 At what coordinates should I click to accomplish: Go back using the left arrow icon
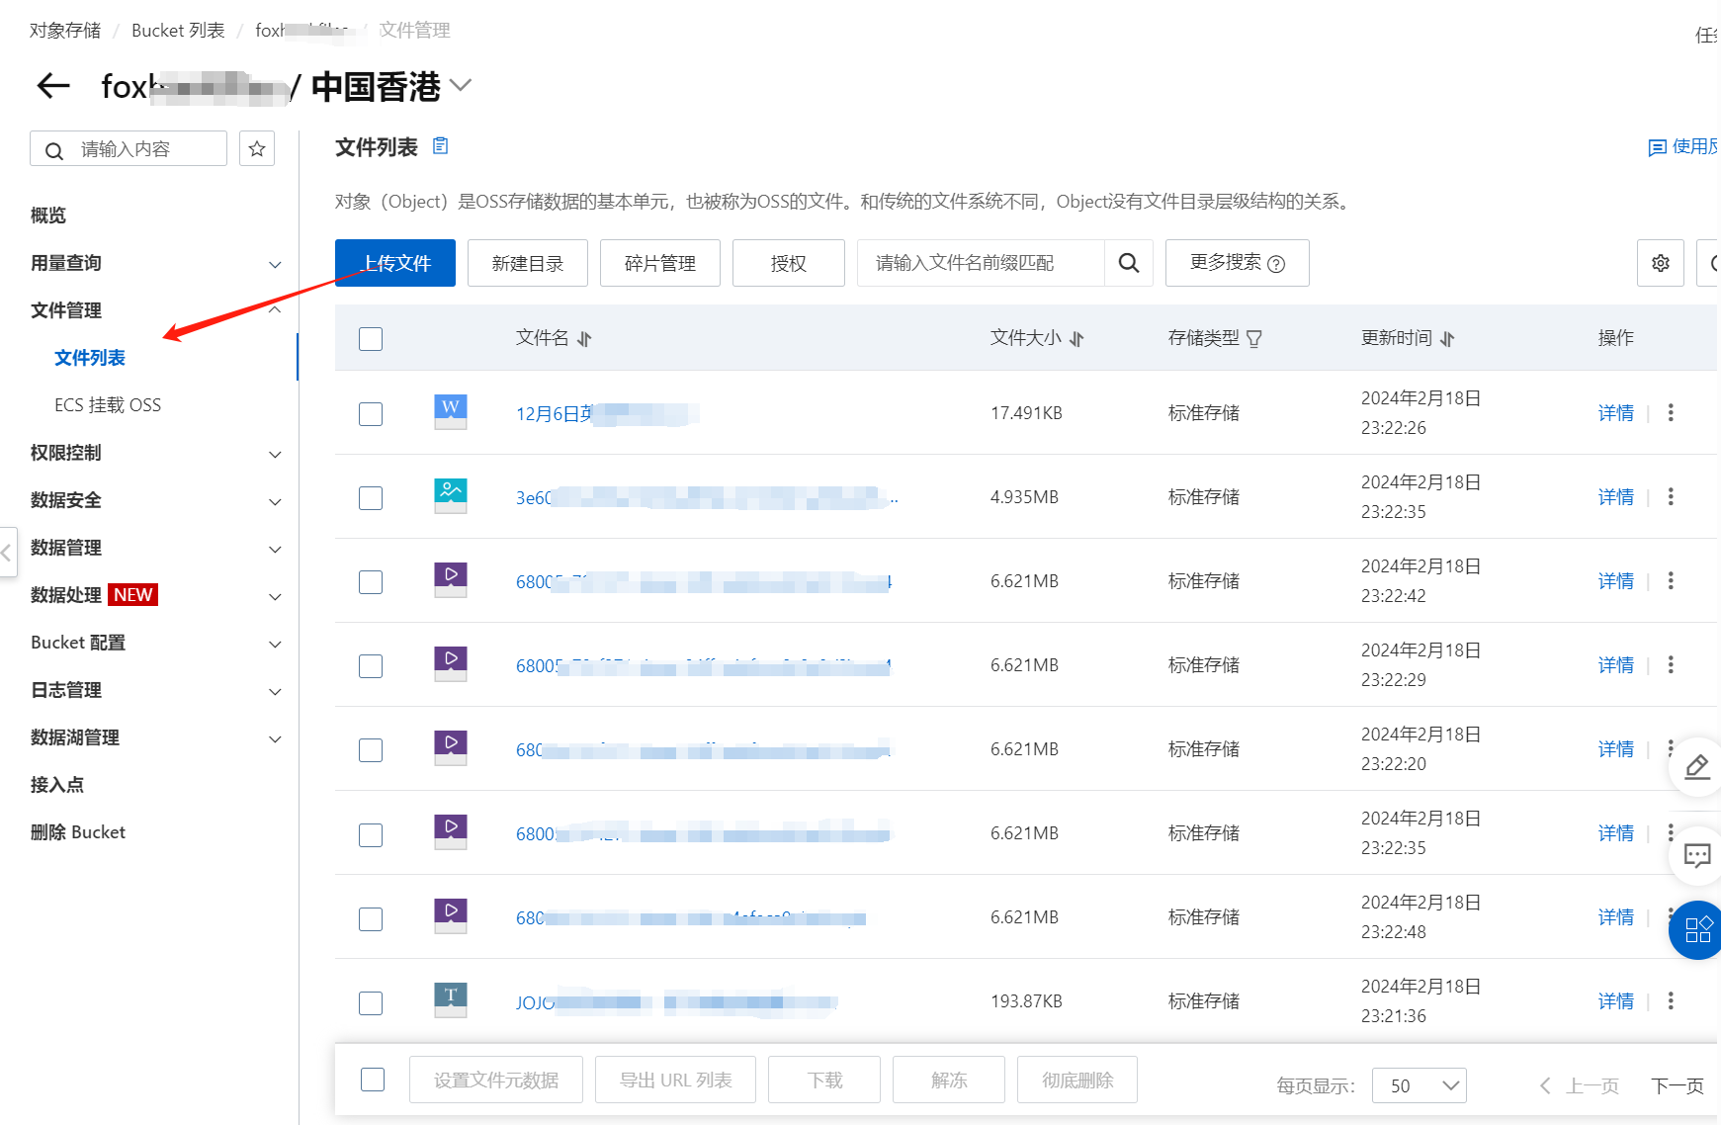pyautogui.click(x=53, y=86)
